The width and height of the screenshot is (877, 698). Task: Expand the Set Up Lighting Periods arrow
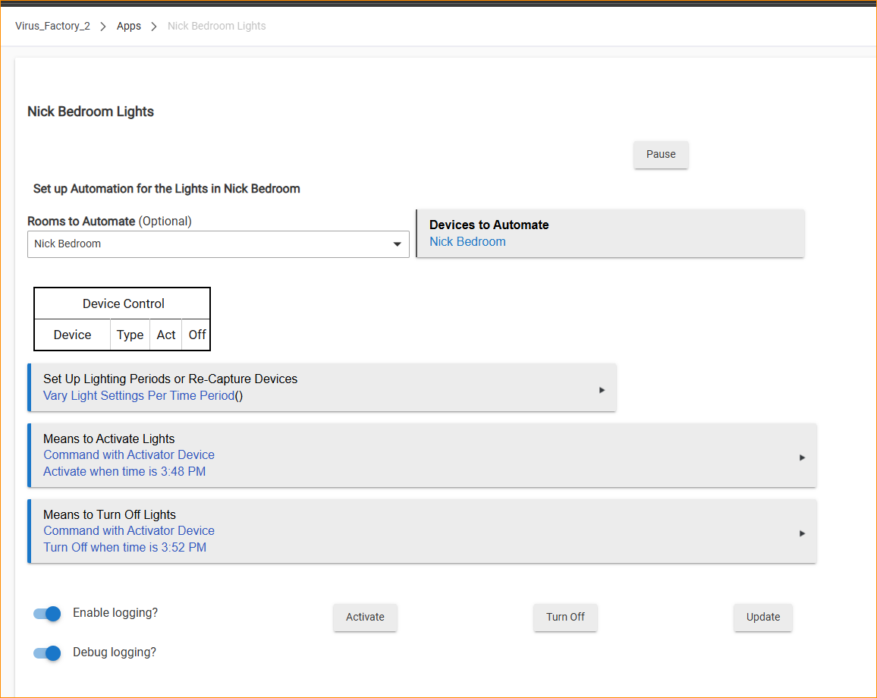pyautogui.click(x=602, y=390)
